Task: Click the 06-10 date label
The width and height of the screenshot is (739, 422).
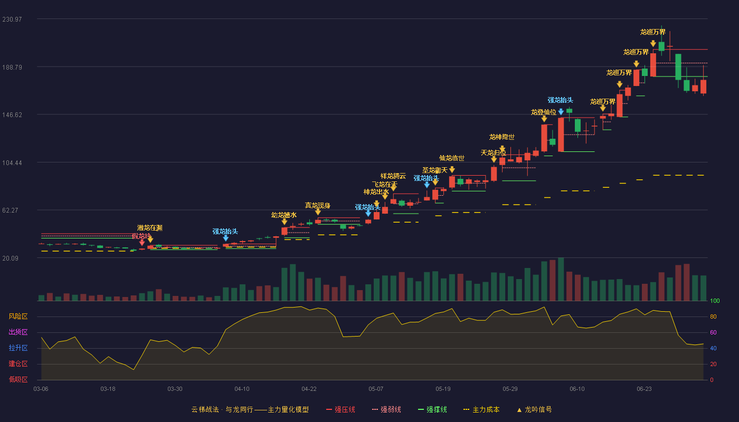Action: (577, 389)
